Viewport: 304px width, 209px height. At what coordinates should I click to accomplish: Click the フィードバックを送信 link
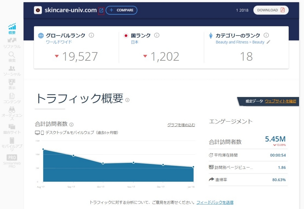click(x=215, y=202)
